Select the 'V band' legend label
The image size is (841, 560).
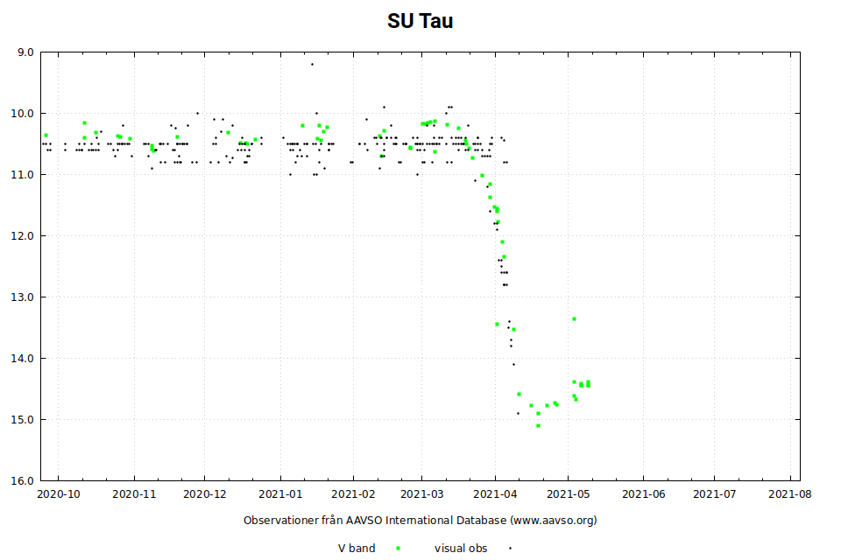click(357, 549)
